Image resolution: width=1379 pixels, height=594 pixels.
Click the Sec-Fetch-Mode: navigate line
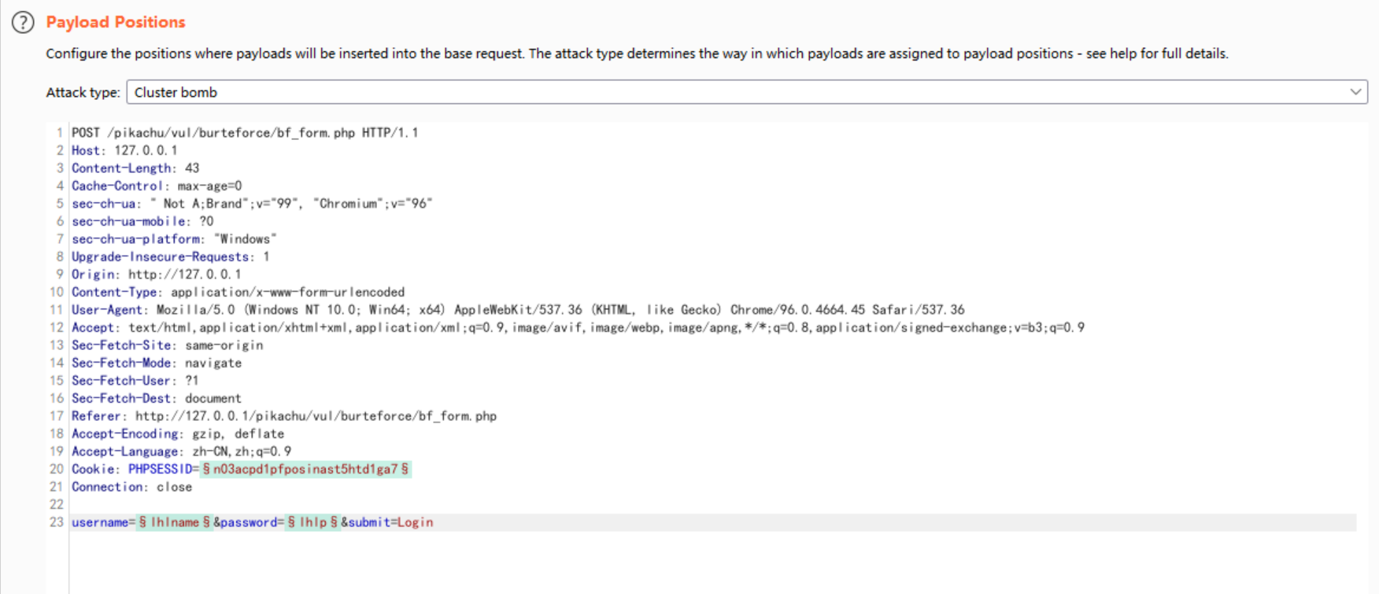[x=157, y=363]
